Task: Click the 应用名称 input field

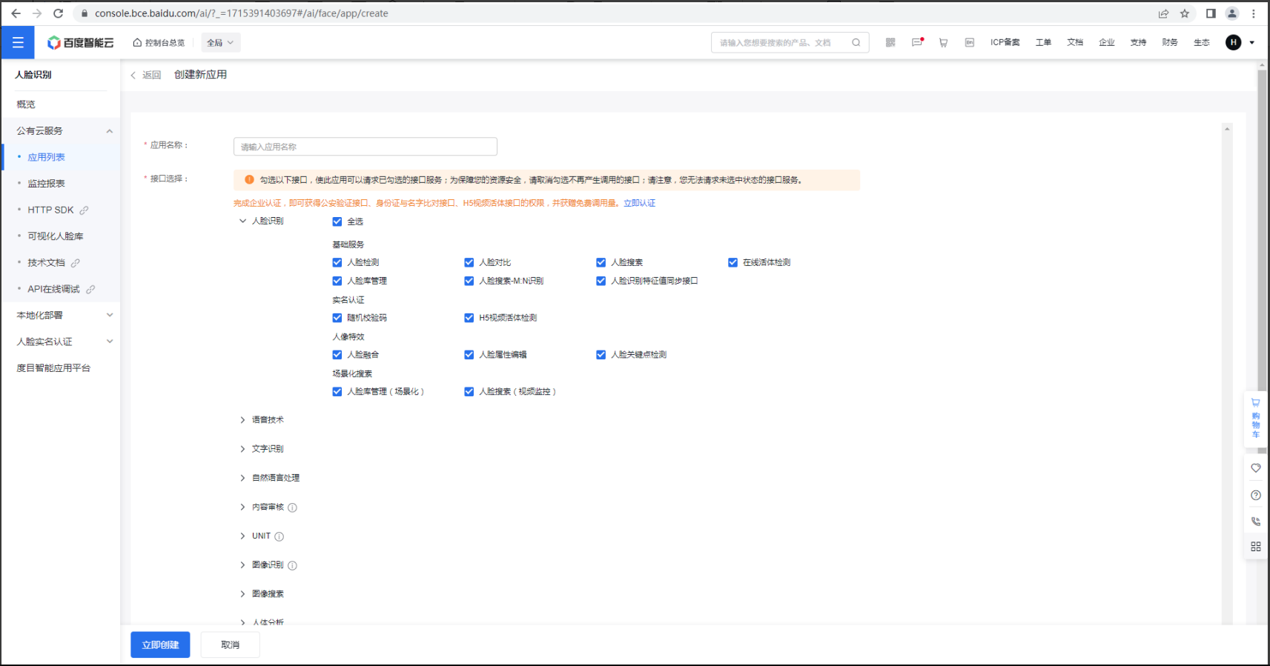Action: pyautogui.click(x=365, y=147)
